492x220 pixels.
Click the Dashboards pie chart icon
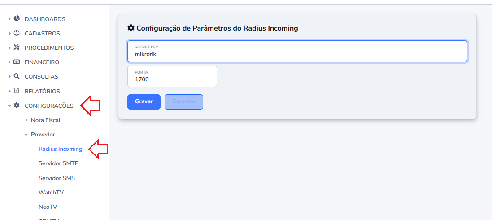[x=17, y=18]
